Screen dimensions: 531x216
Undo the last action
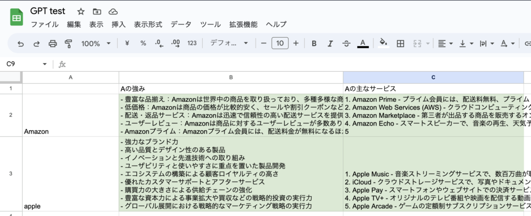pyautogui.click(x=21, y=43)
